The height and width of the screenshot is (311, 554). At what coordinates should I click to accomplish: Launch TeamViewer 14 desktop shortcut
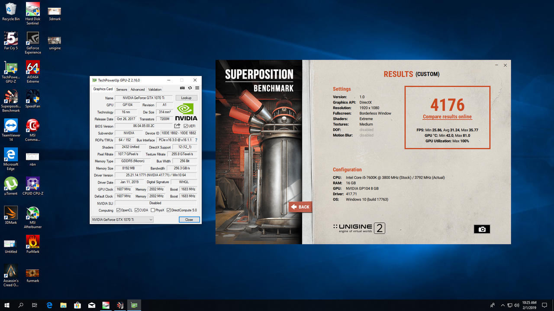(x=11, y=130)
